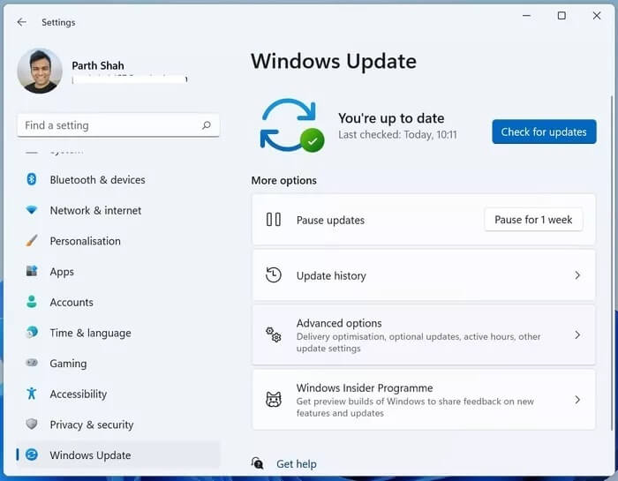
Task: Click the Pause updates icon
Action: pyautogui.click(x=274, y=220)
